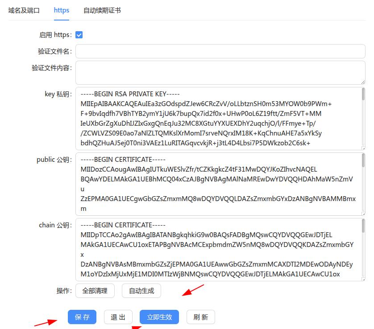Click the 自动生成 button

(141, 291)
